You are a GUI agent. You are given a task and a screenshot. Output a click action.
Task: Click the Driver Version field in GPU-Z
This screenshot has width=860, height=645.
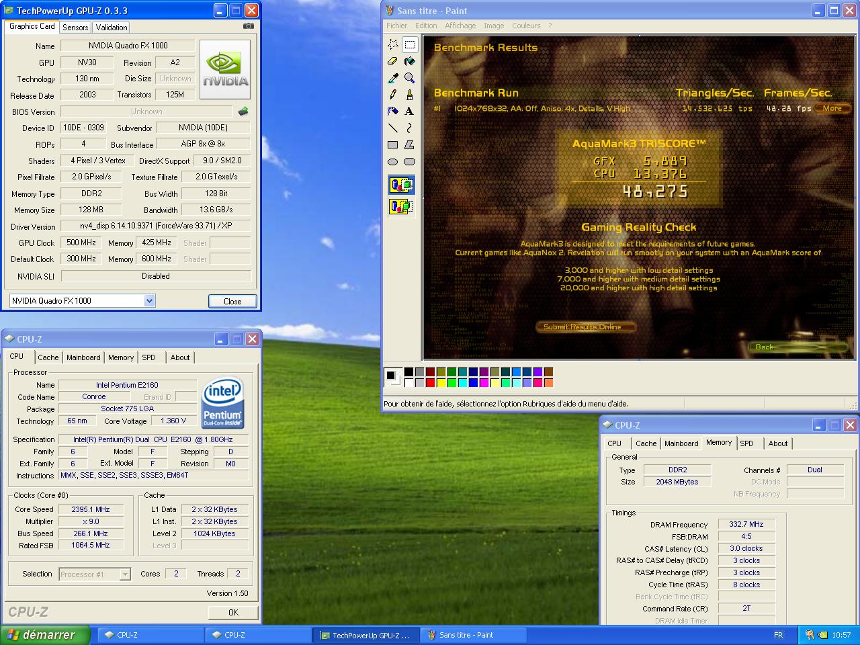click(x=155, y=226)
